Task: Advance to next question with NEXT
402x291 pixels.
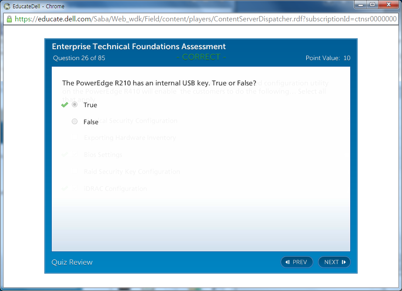Action: click(334, 262)
